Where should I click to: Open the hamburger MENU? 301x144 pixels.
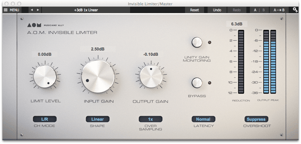point(12,10)
